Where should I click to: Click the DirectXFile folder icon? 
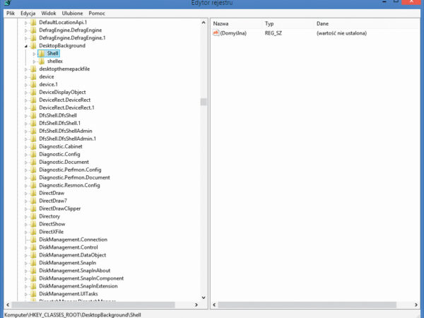[x=33, y=232]
